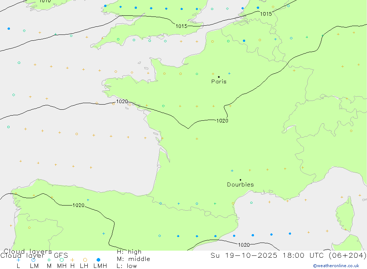Click the green MH legend circle
The width and height of the screenshot is (367, 269).
[62, 260]
